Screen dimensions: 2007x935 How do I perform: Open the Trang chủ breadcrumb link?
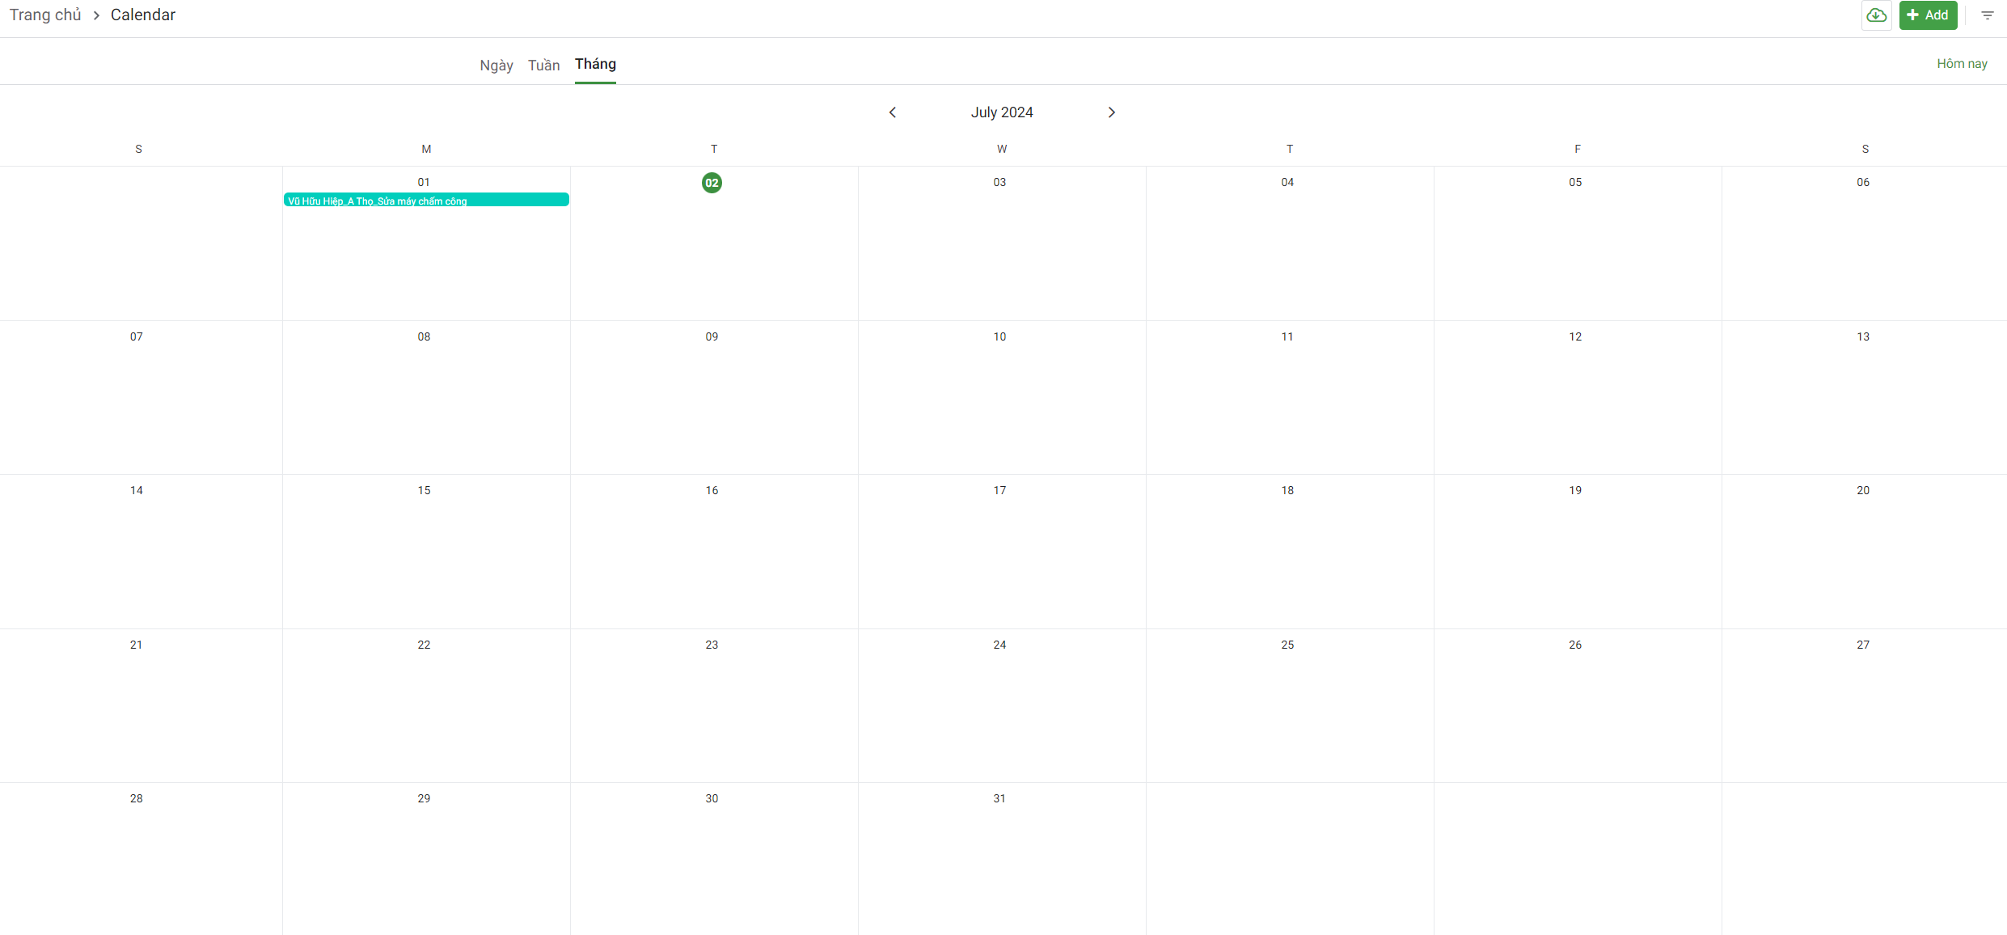click(x=45, y=15)
